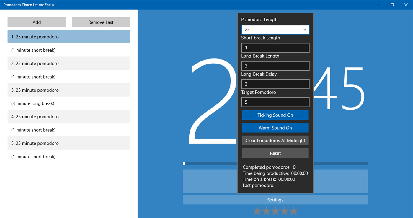This screenshot has height=218, width=413.
Task: Toggle the Ticking Sound off
Action: point(275,115)
